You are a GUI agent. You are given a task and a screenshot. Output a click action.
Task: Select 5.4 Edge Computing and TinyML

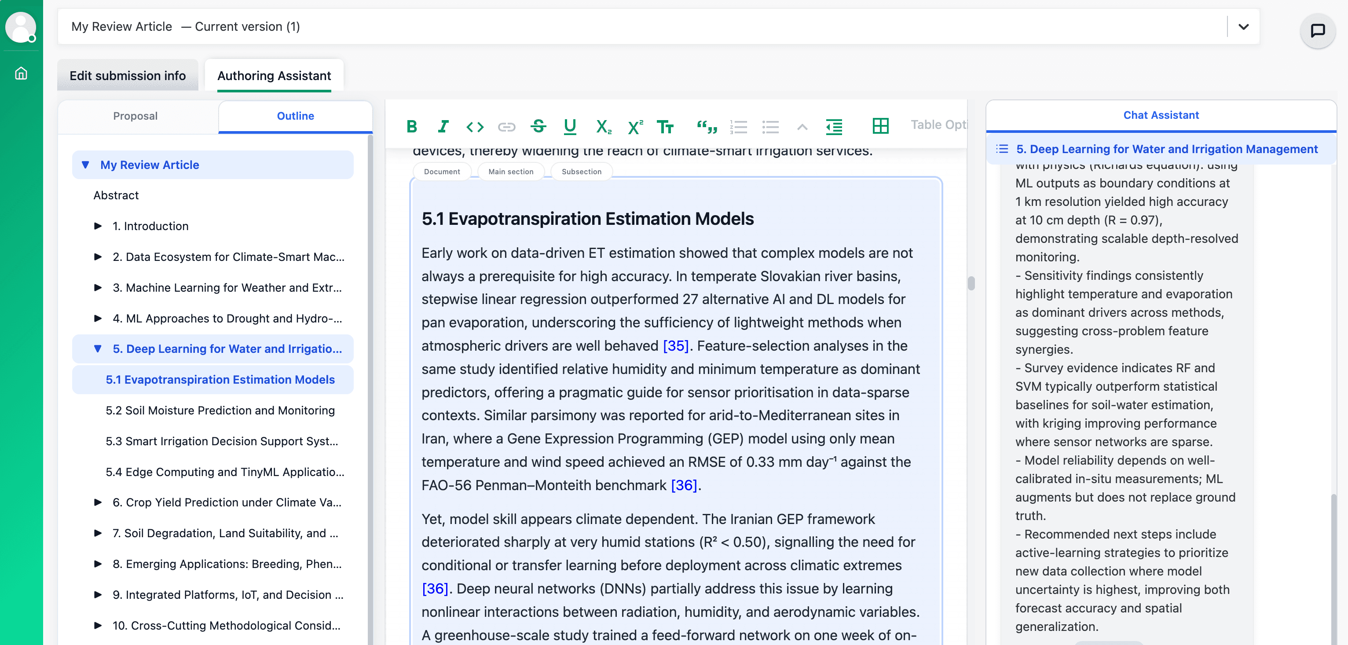pos(225,472)
